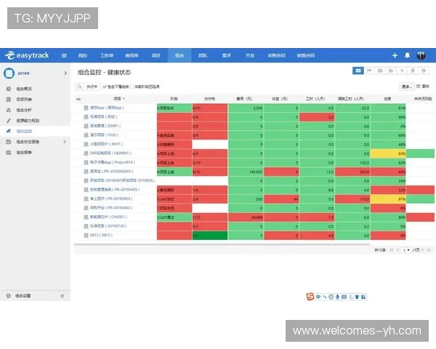Click the search magnifier icon in filter bar
The height and width of the screenshot is (349, 436).
point(80,86)
